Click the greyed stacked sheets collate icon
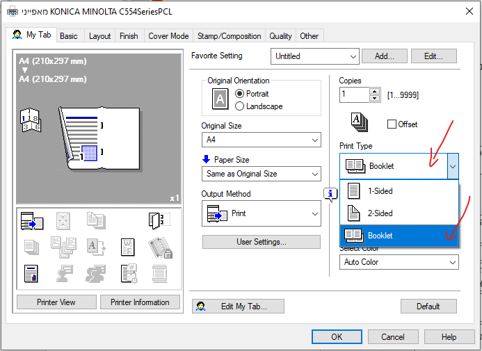 [x=32, y=247]
